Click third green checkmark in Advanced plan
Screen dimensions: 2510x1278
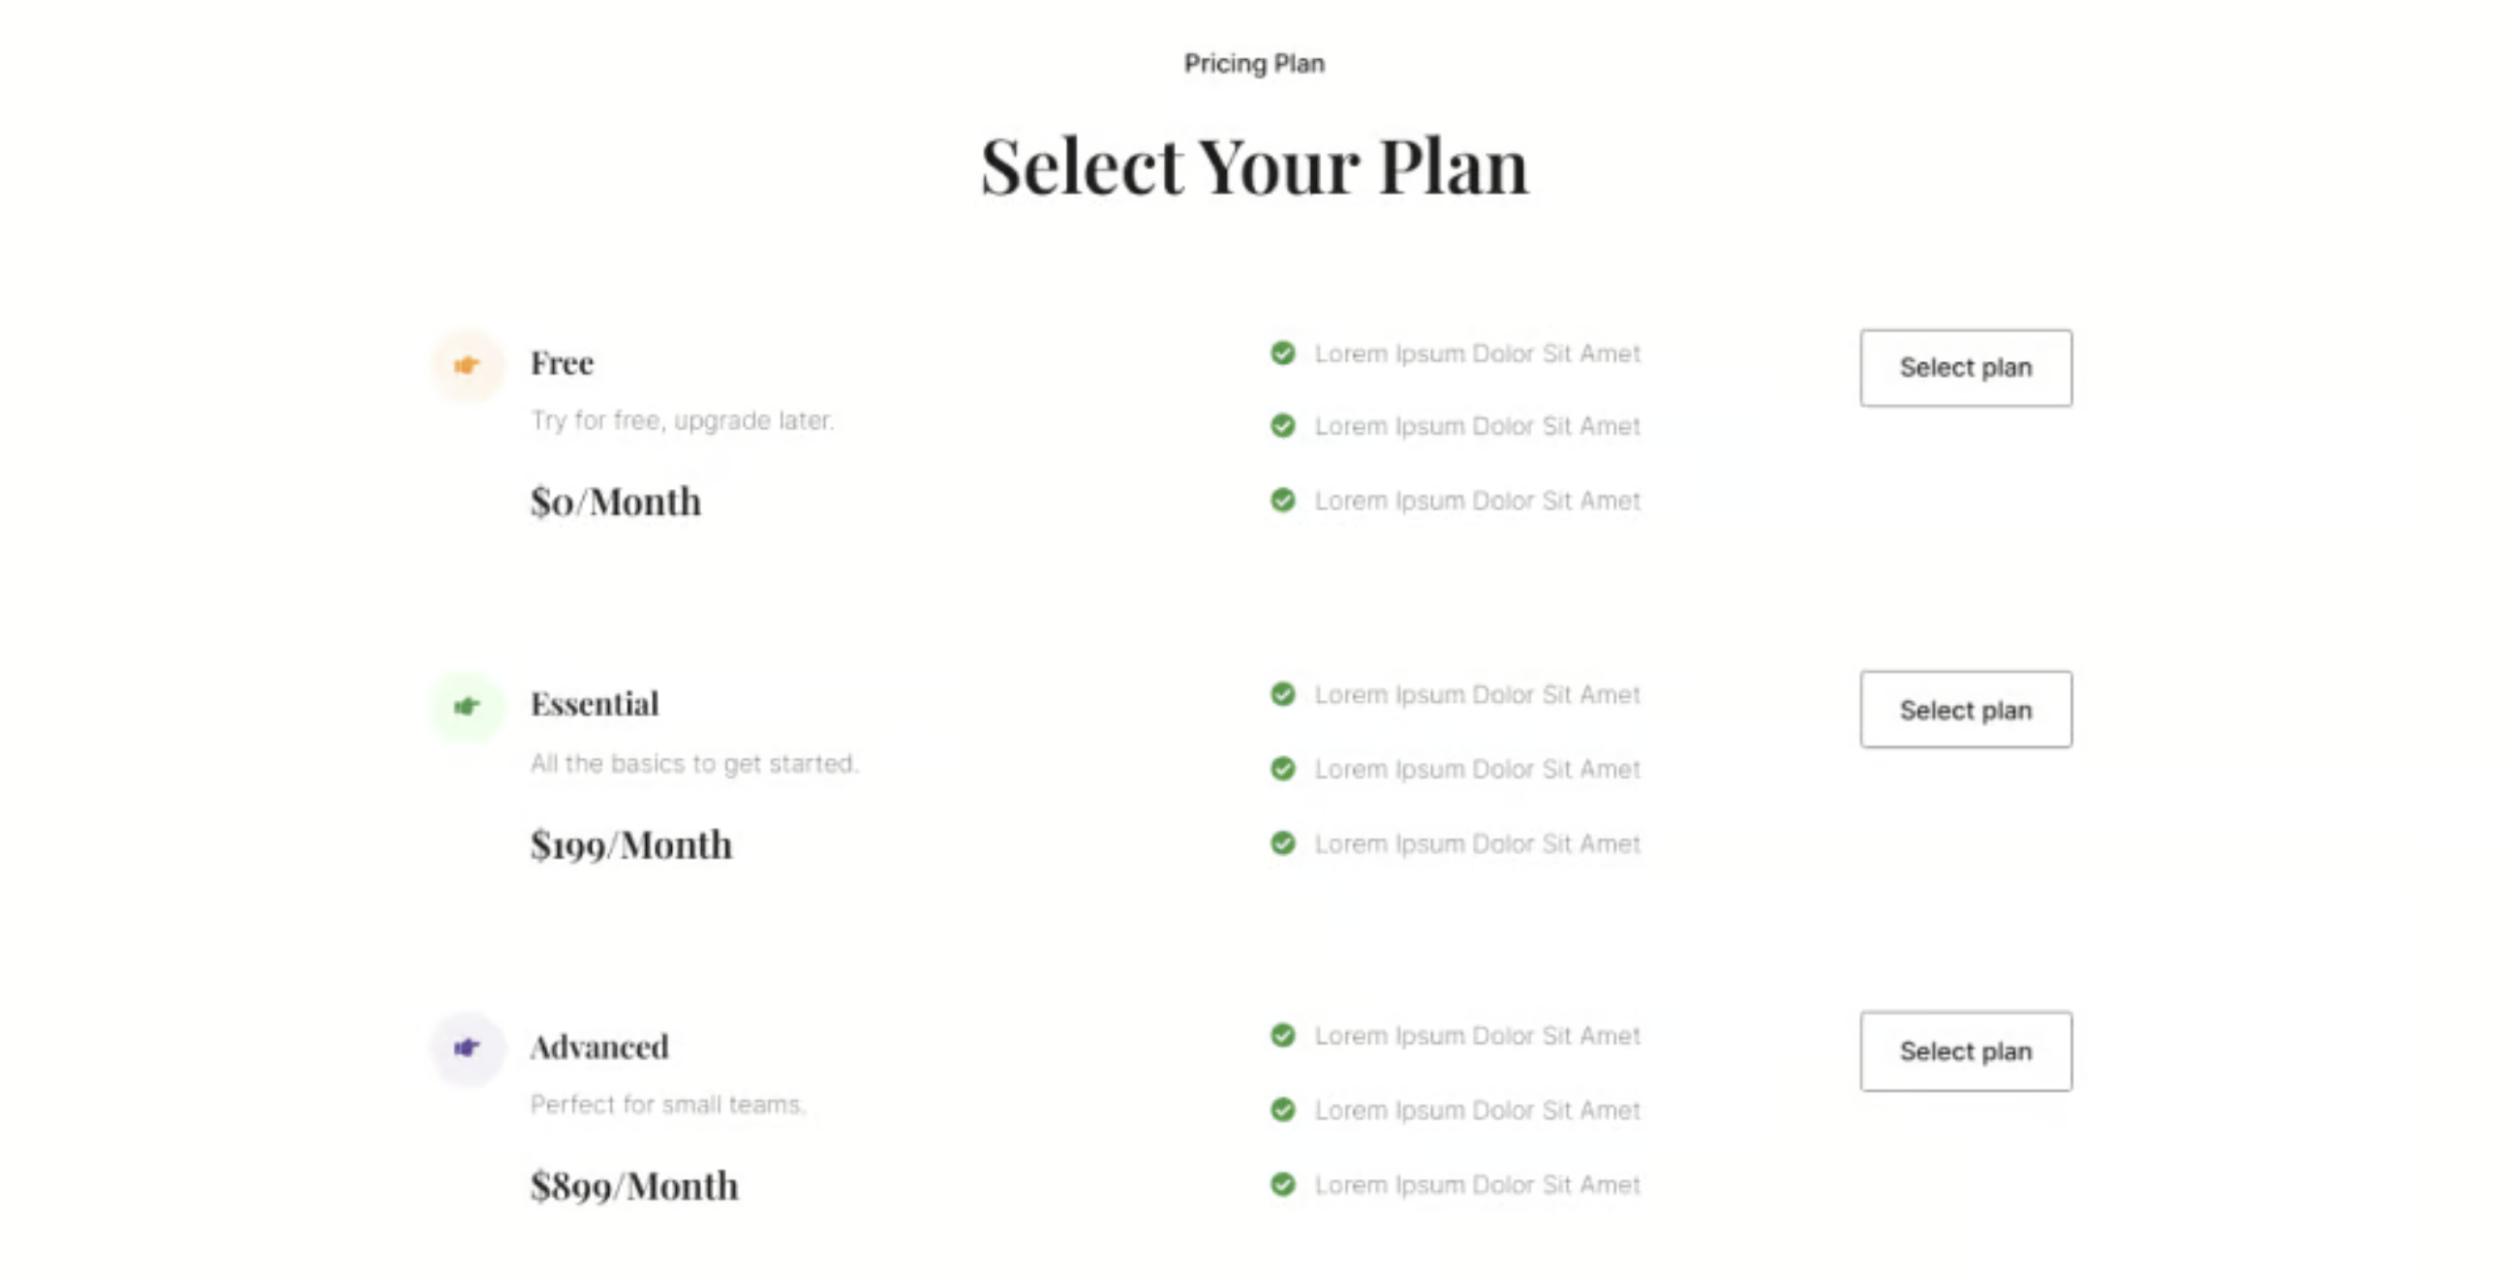(1283, 1184)
